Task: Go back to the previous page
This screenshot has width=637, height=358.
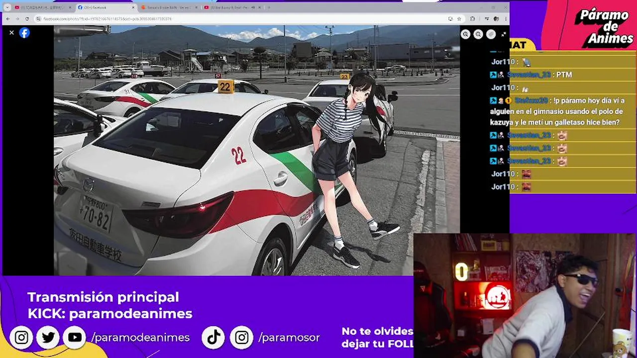Action: pyautogui.click(x=7, y=19)
